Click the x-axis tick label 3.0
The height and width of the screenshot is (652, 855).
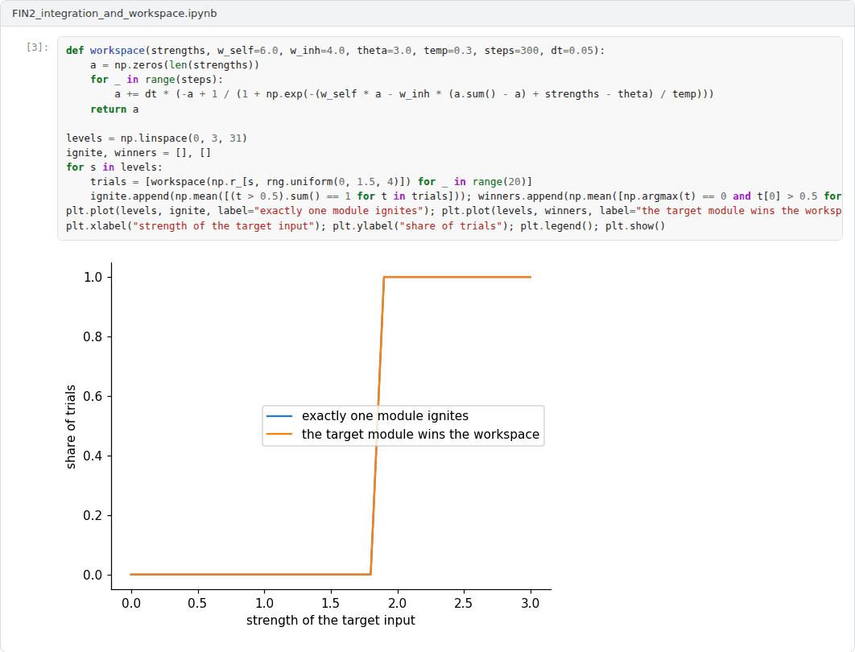pos(530,604)
